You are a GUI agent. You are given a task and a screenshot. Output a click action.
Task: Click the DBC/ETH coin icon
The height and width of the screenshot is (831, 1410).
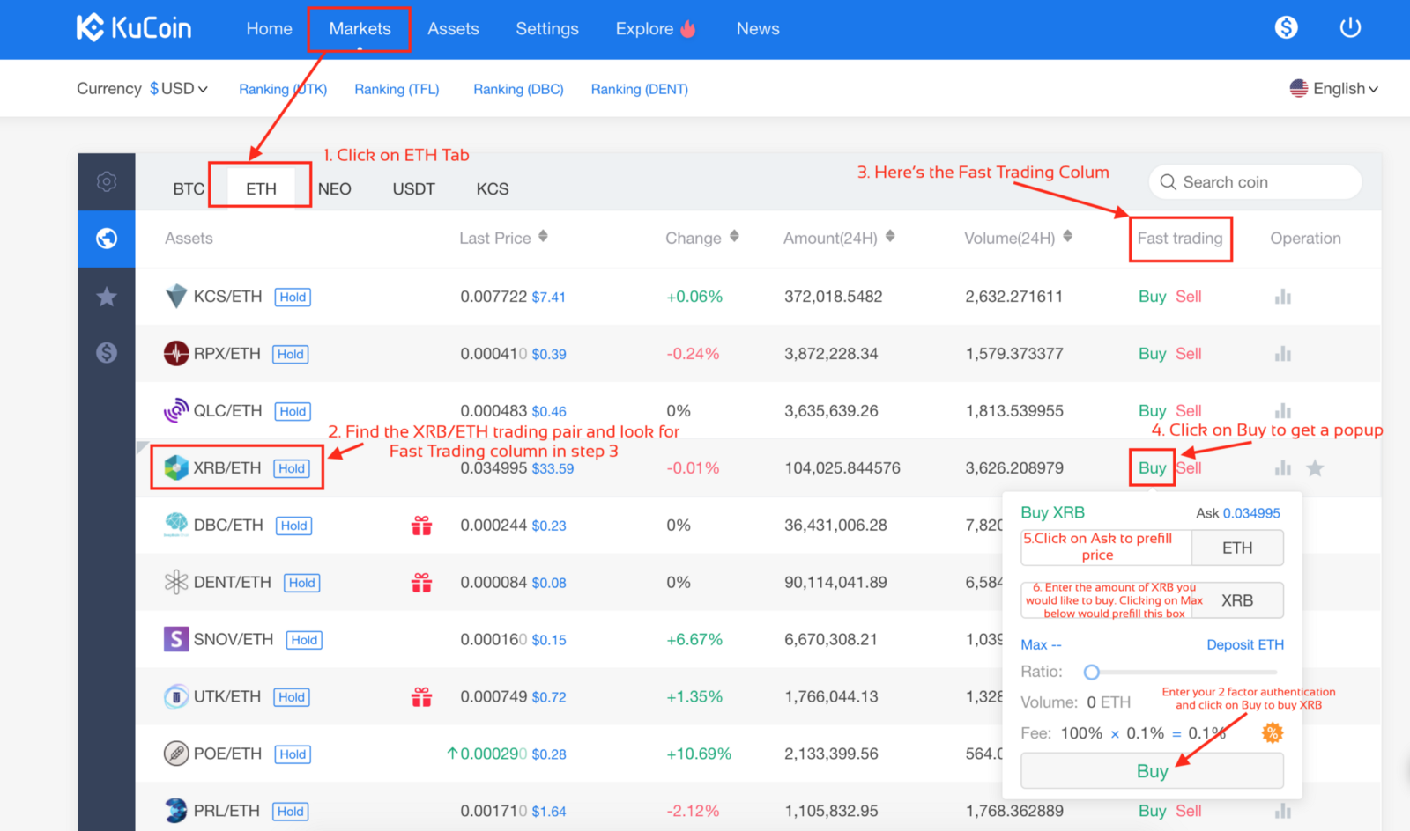point(176,525)
